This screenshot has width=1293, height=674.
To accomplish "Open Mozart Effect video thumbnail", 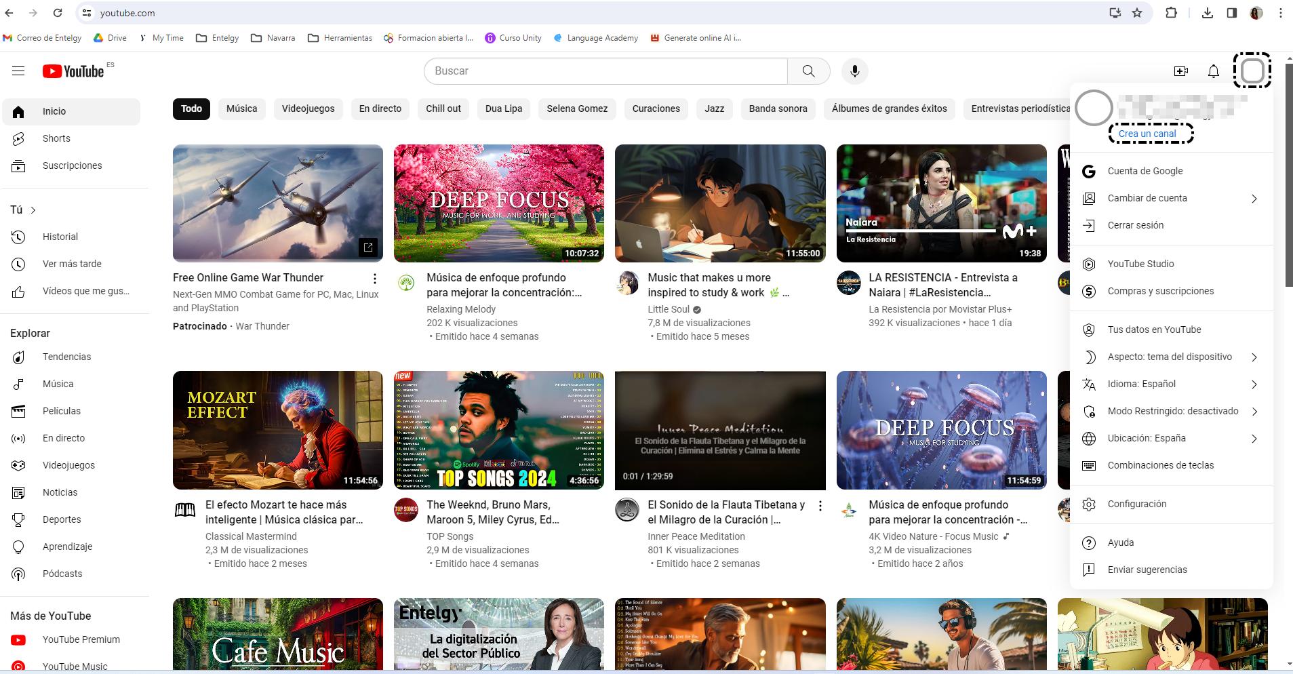I will pos(277,430).
